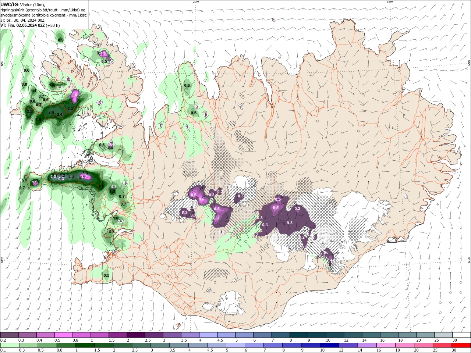This screenshot has height=353, width=471.
Task: Pick the darkest purple 2 swatch in the upper legend row
Action: tap(136, 335)
